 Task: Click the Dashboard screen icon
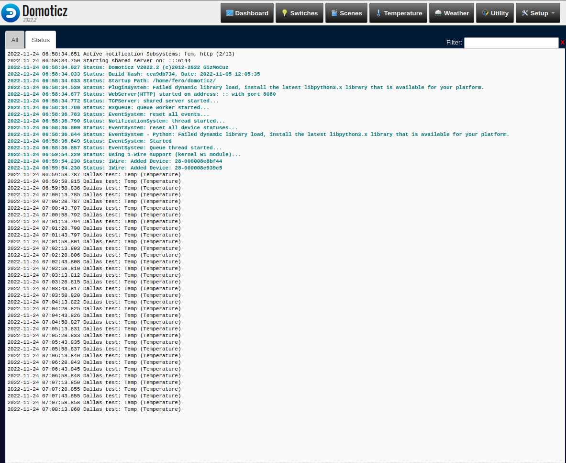(x=230, y=13)
